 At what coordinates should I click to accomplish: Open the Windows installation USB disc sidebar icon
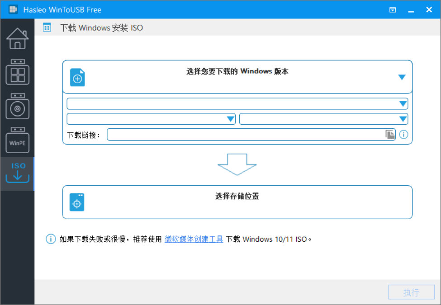click(18, 106)
